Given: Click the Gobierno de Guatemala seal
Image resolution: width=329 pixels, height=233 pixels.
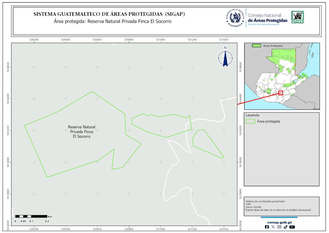Looking at the screenshot, I should pos(235,18).
